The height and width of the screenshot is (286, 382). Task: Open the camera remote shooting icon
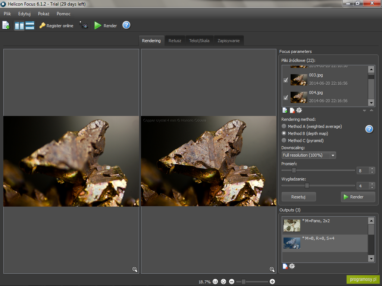(84, 25)
